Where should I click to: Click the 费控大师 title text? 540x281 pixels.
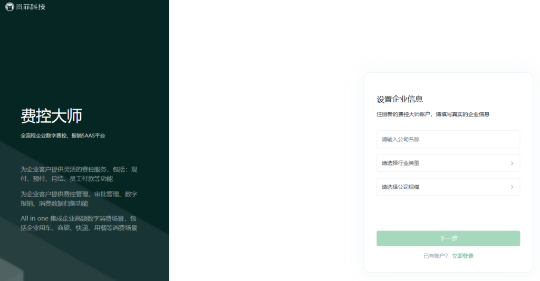coord(51,115)
